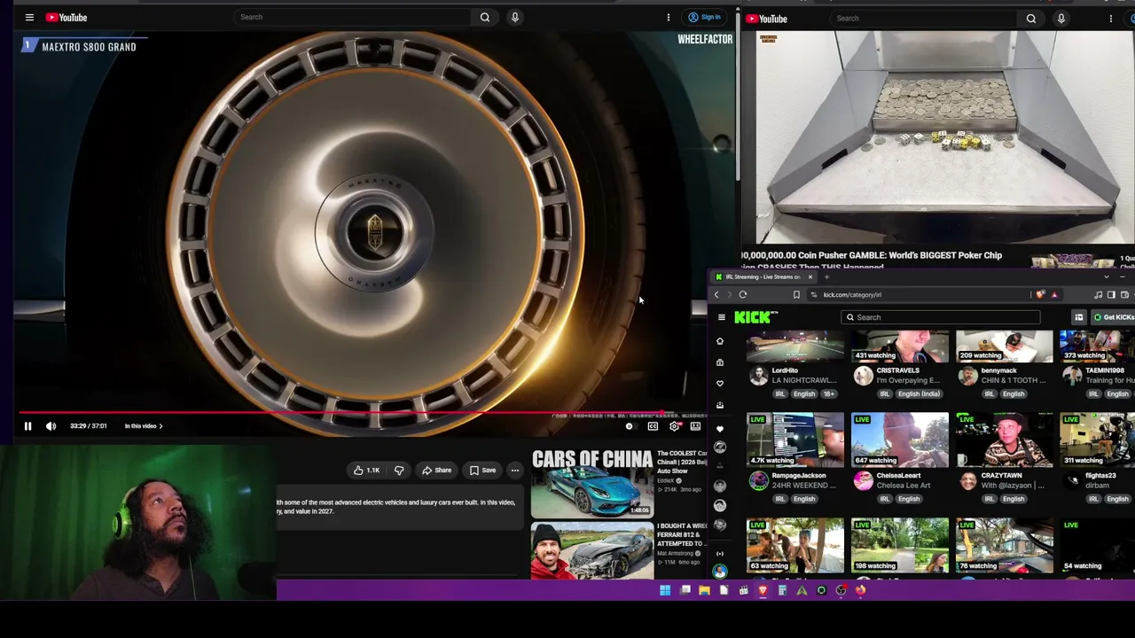Focus the left YouTube search field
Image resolution: width=1135 pixels, height=638 pixels.
click(353, 17)
